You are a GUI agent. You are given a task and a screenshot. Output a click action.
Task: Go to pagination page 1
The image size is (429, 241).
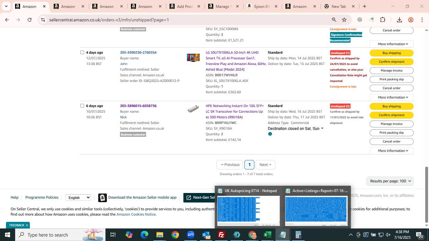tap(249, 165)
